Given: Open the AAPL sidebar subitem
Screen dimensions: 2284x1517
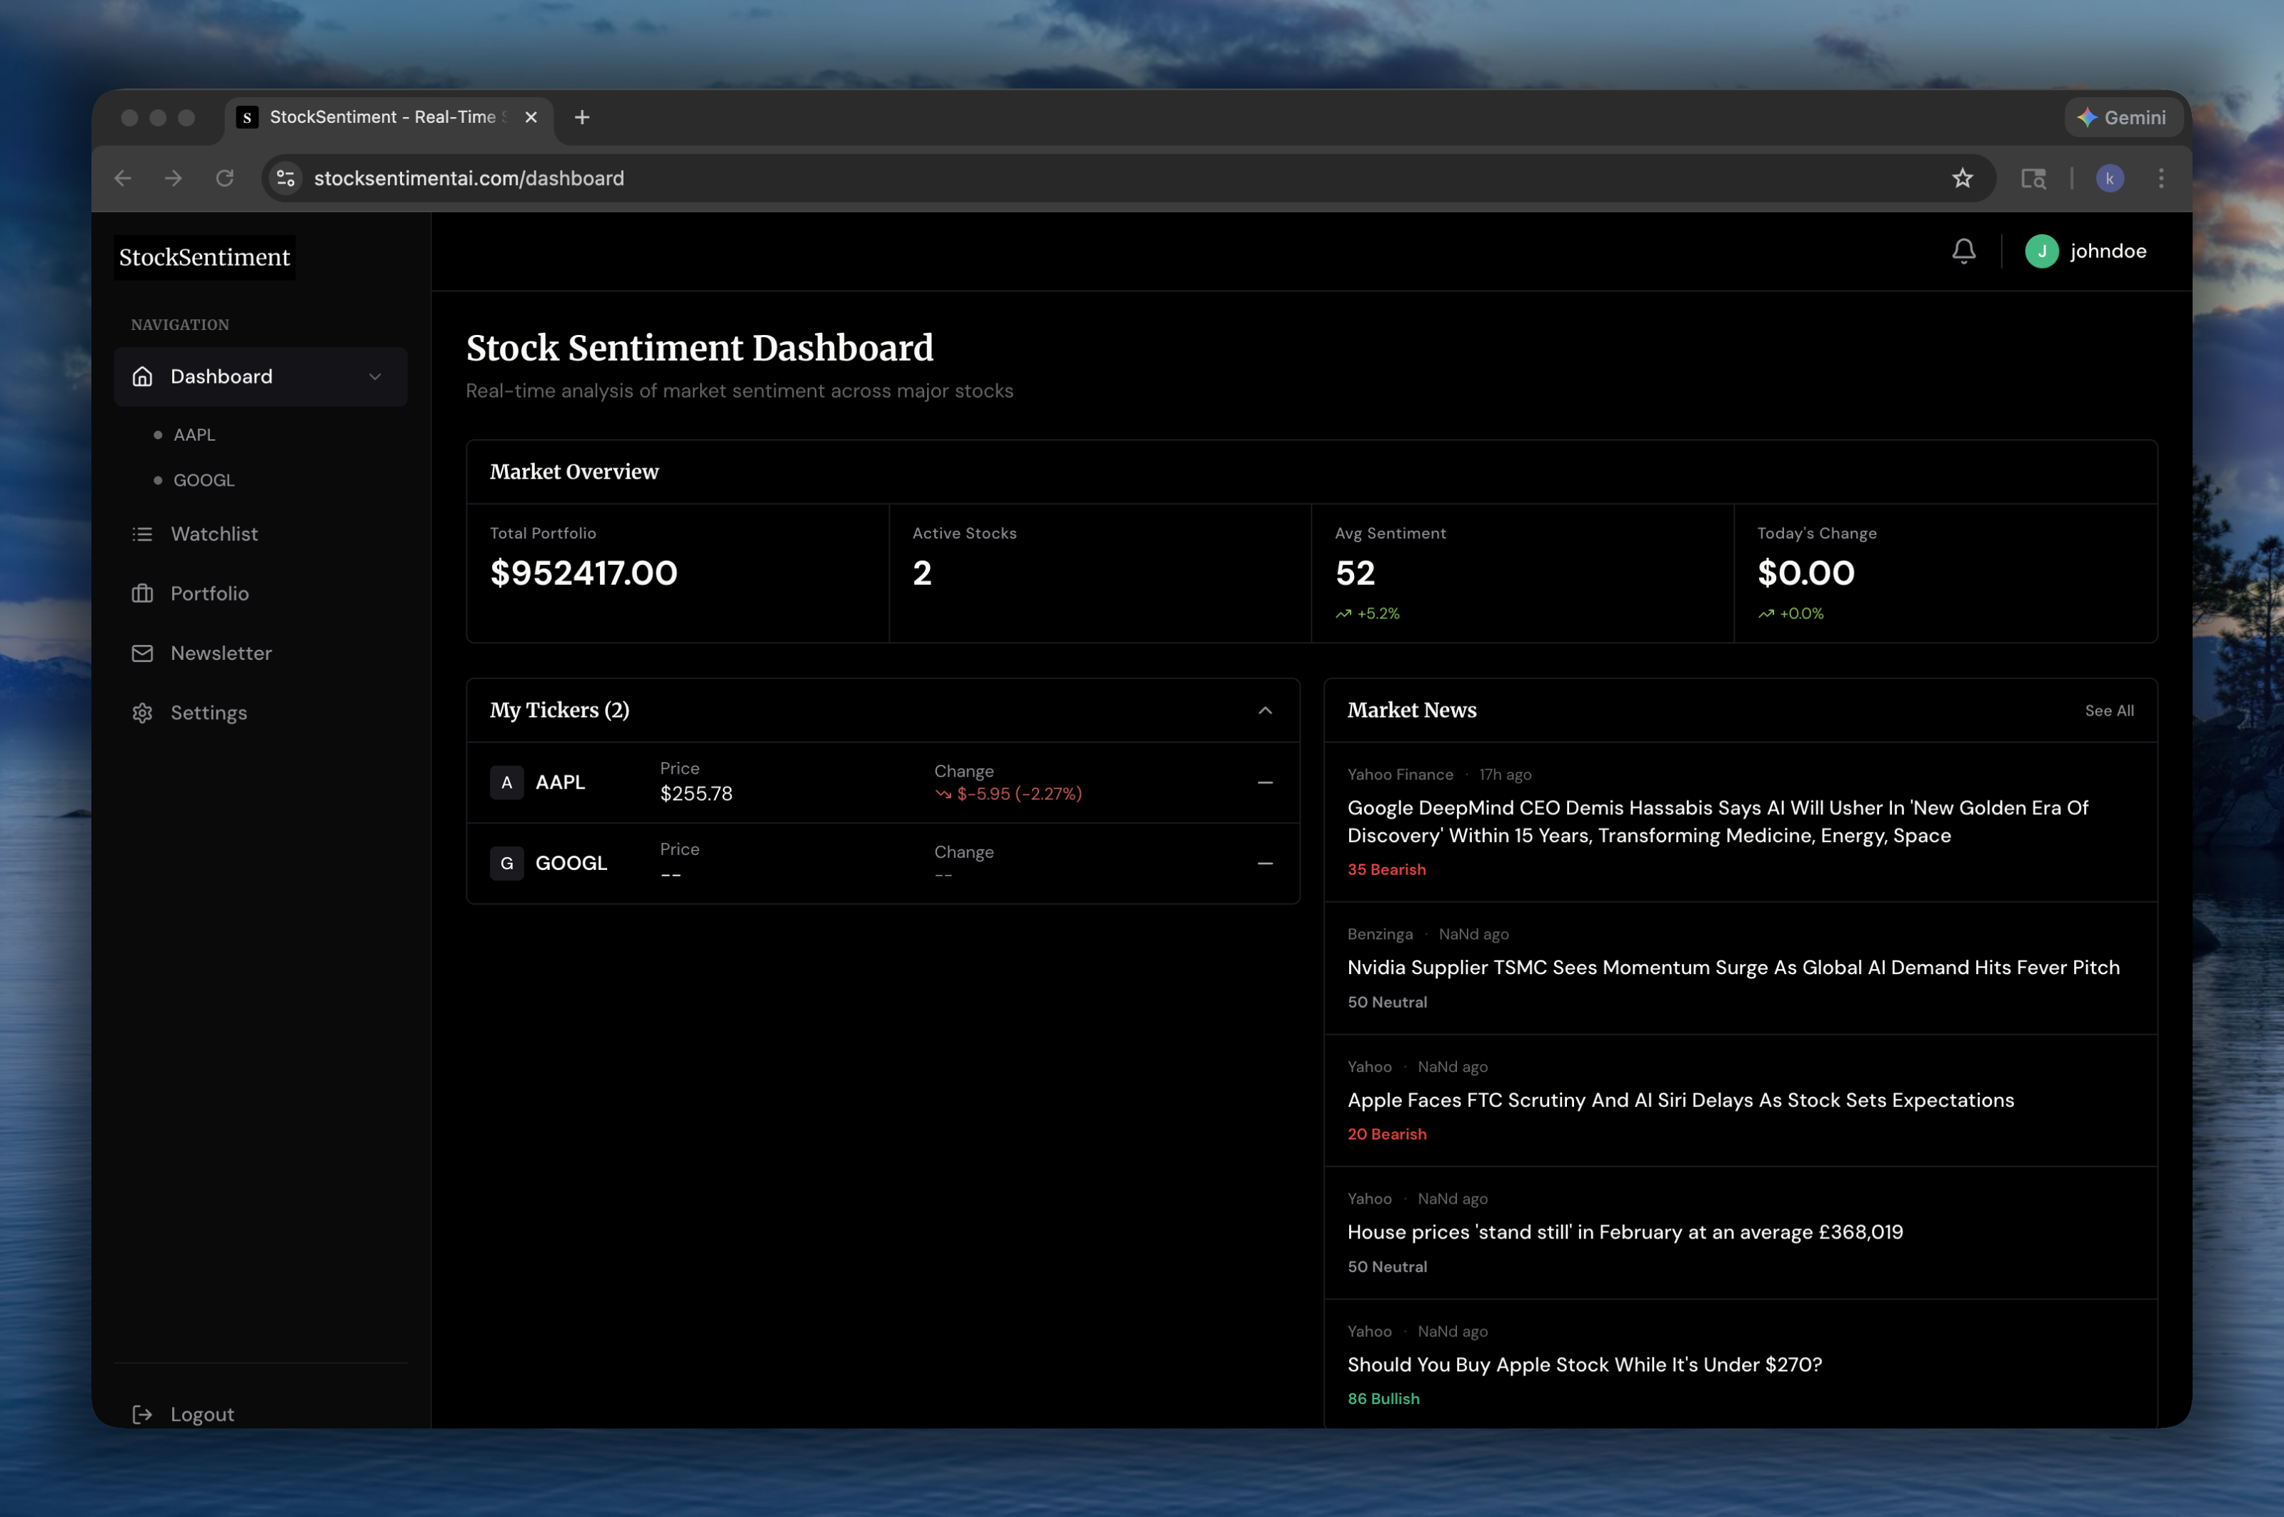Looking at the screenshot, I should [194, 434].
